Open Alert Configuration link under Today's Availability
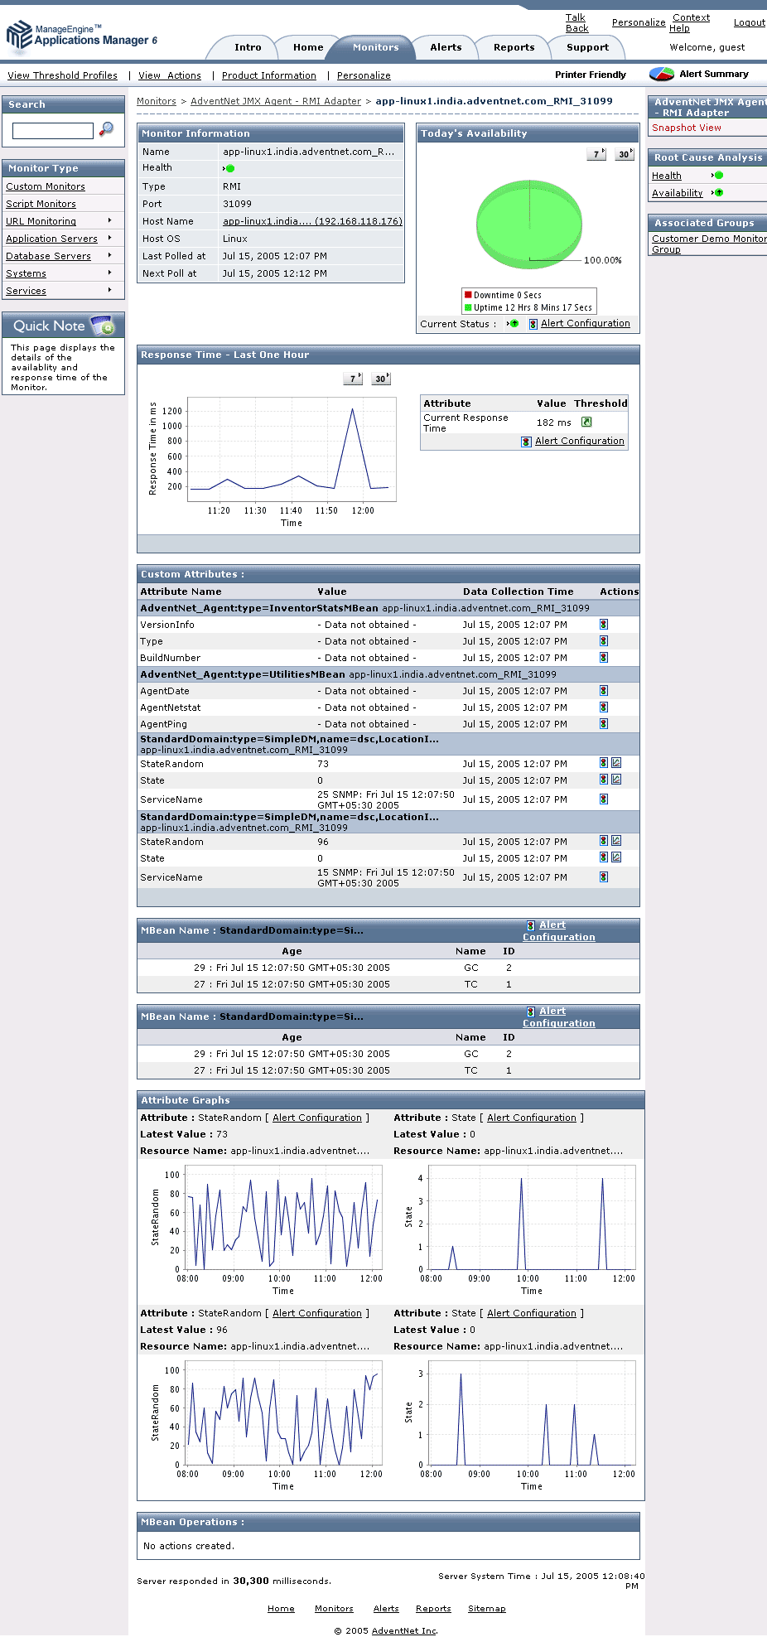The height and width of the screenshot is (1637, 767). [x=586, y=324]
